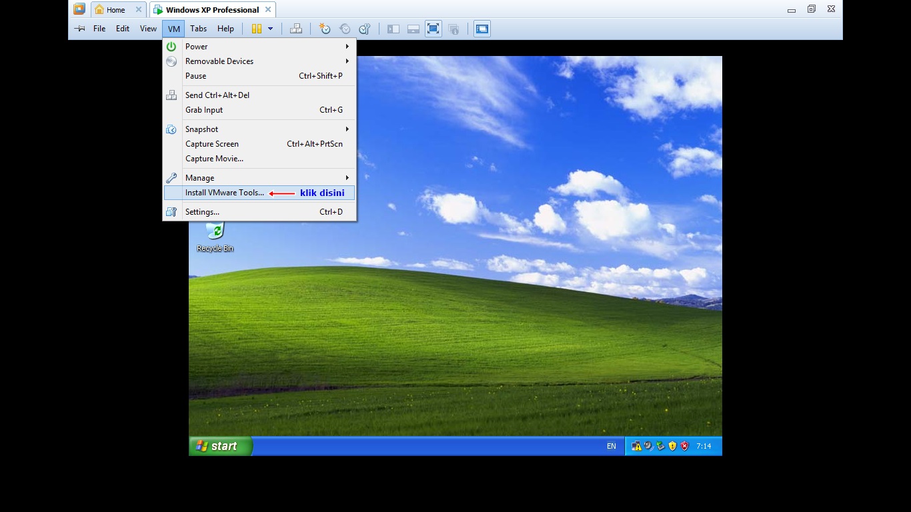The width and height of the screenshot is (911, 512).
Task: Expand the Power submenu
Action: point(197,47)
